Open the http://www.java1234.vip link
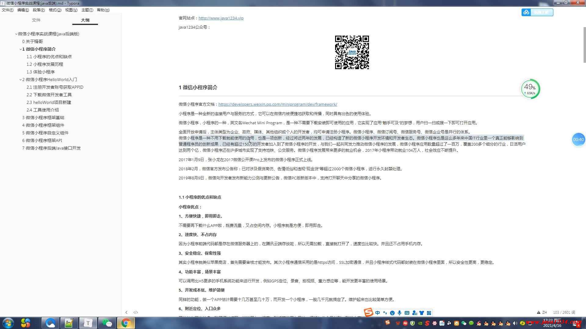Screen dimensions: 586x329 pos(221,18)
